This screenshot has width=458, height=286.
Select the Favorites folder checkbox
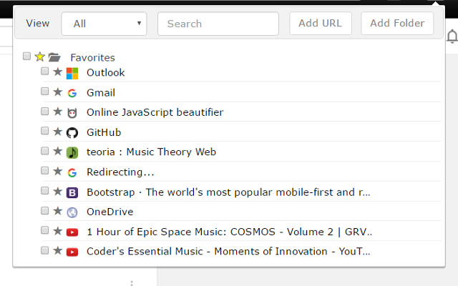pos(27,56)
